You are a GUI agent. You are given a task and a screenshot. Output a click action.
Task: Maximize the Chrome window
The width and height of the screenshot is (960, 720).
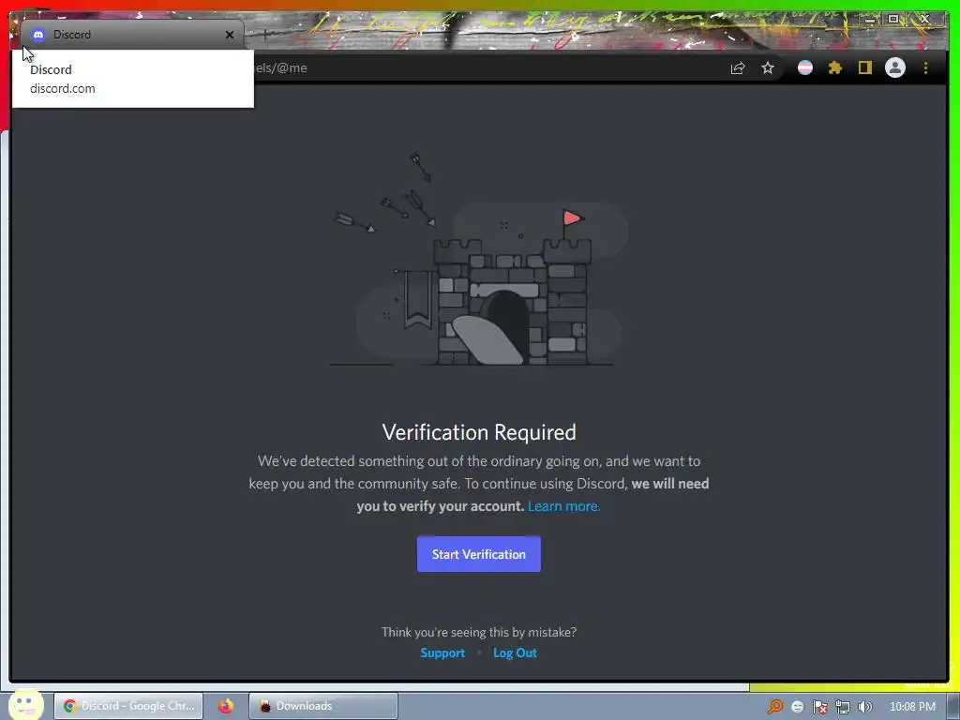tap(893, 20)
